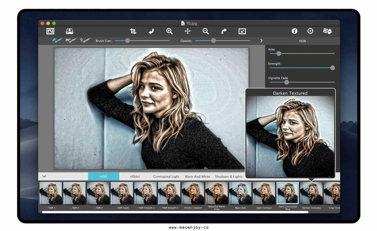
Task: Click the 10.jpg file name in title bar
Action: [191, 23]
